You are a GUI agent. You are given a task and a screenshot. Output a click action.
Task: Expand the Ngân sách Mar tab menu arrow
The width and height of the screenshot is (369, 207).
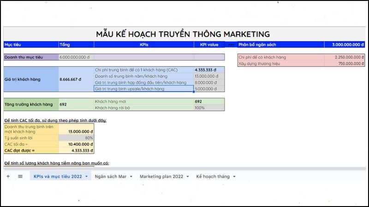point(131,177)
